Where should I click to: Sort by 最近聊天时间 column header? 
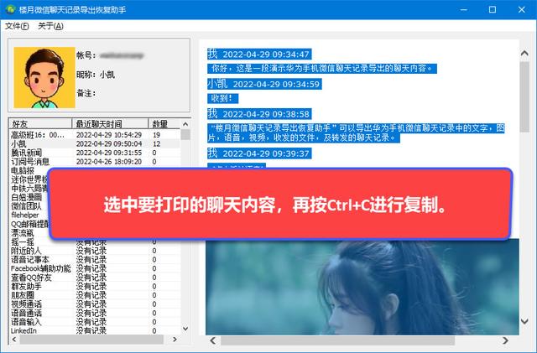pyautogui.click(x=110, y=123)
